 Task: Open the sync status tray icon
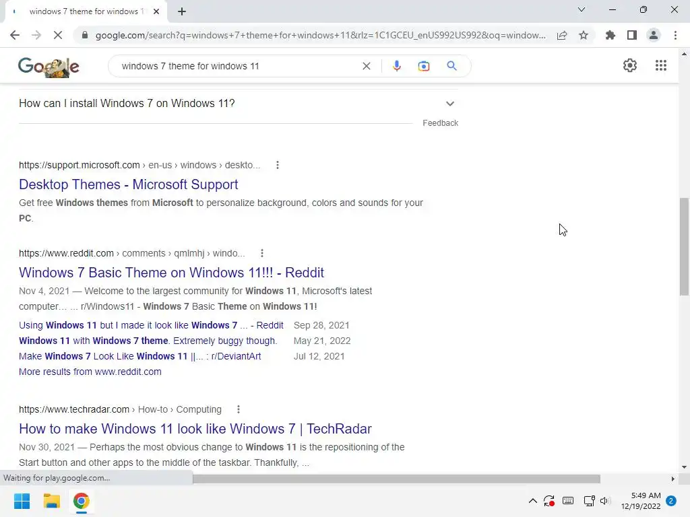(548, 501)
